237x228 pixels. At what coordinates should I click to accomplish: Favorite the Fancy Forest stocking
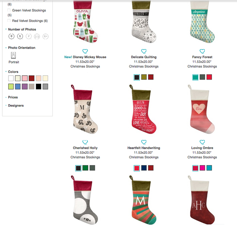[x=202, y=51]
